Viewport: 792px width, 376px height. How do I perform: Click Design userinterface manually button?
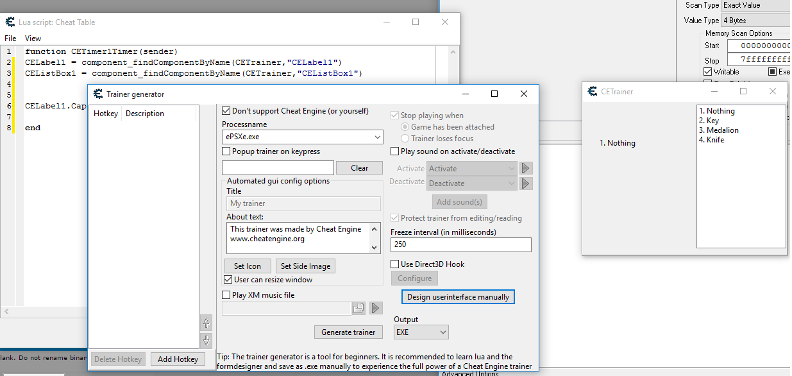[x=458, y=297]
